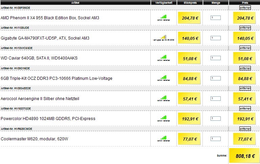The image size is (260, 164).
Task: Click unit price 192,91 € in Stückpreis column
Action: click(x=189, y=119)
